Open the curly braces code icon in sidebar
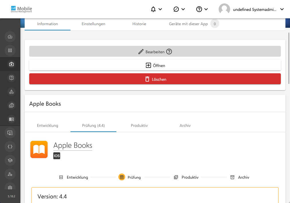Viewport: 290px width, 203px height. [x=10, y=147]
